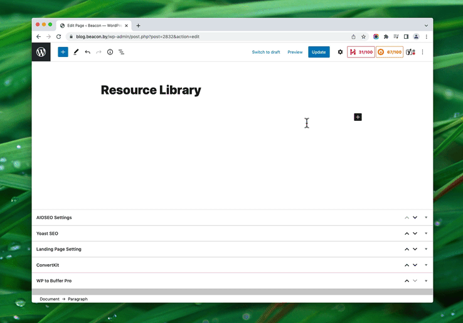
Task: Select the Tools pencil icon
Action: click(76, 52)
